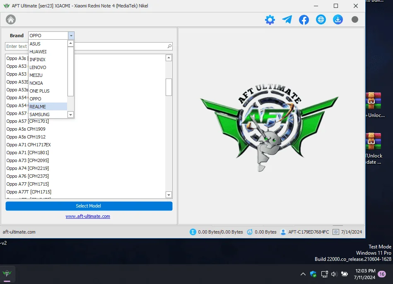Click model list scroll down arrow
This screenshot has height=284, width=393.
(169, 195)
